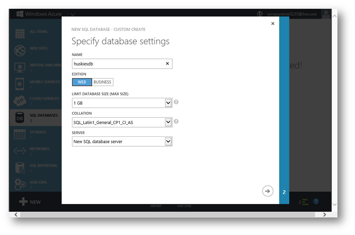The image size is (355, 235).
Task: Click the horizontal scrollbar right arrow
Action: (324, 215)
